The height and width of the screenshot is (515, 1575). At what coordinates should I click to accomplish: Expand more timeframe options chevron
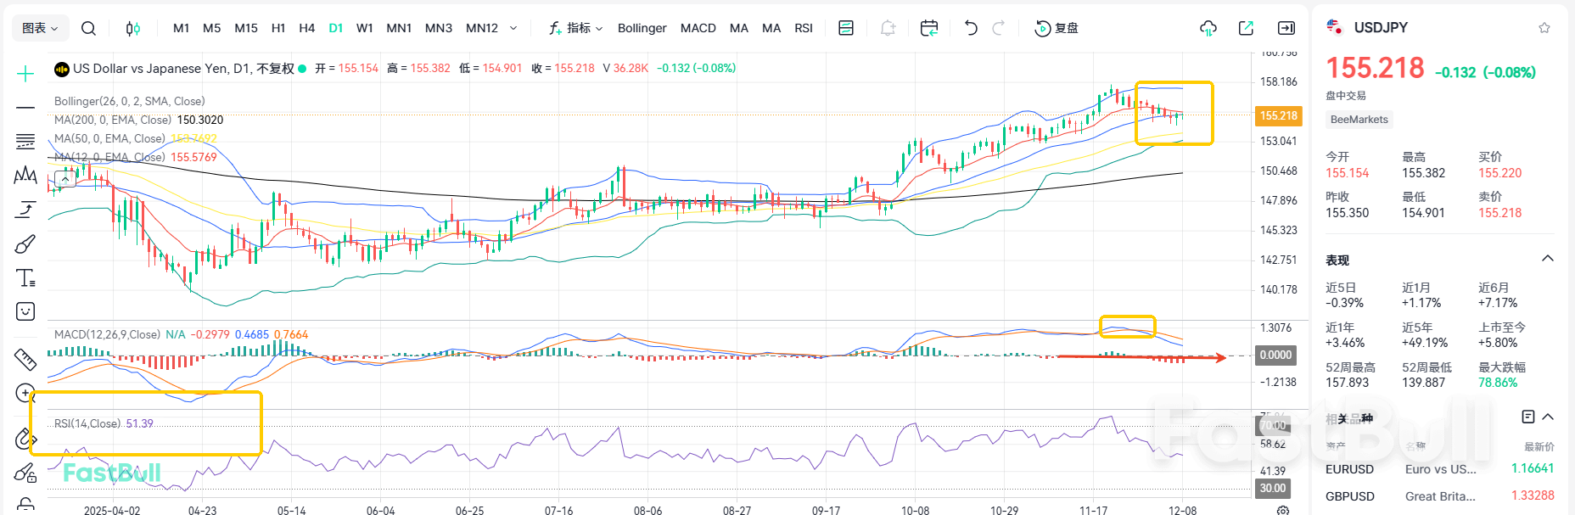coord(513,28)
